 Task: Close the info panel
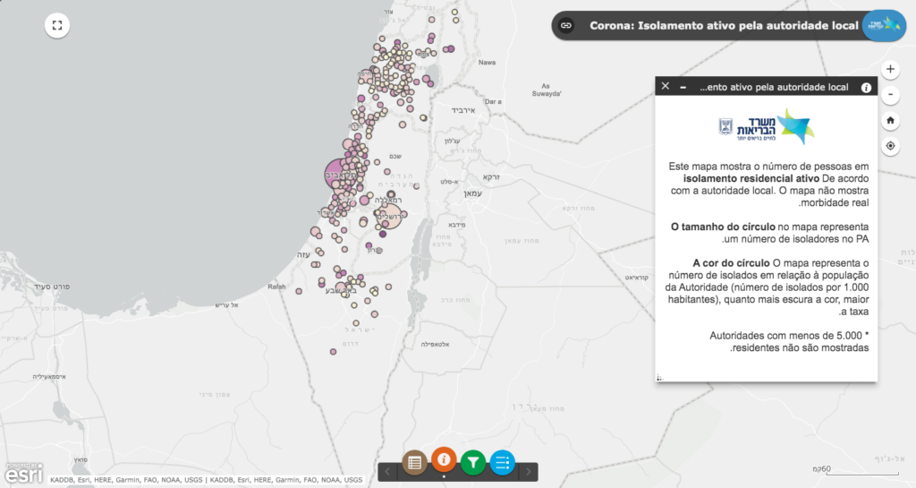(666, 87)
